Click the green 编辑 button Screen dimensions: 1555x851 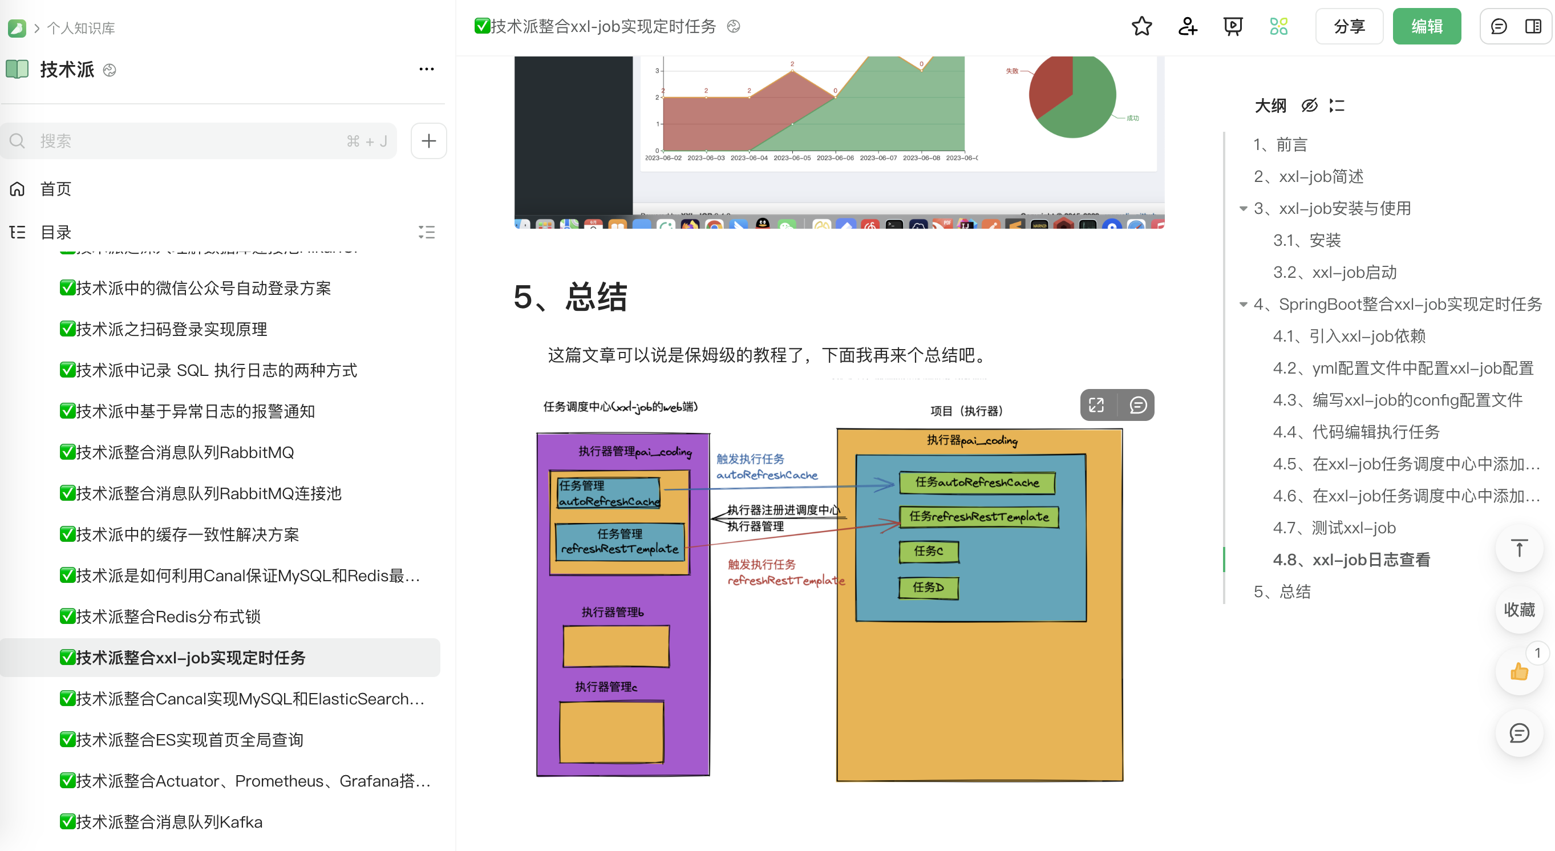pyautogui.click(x=1427, y=27)
